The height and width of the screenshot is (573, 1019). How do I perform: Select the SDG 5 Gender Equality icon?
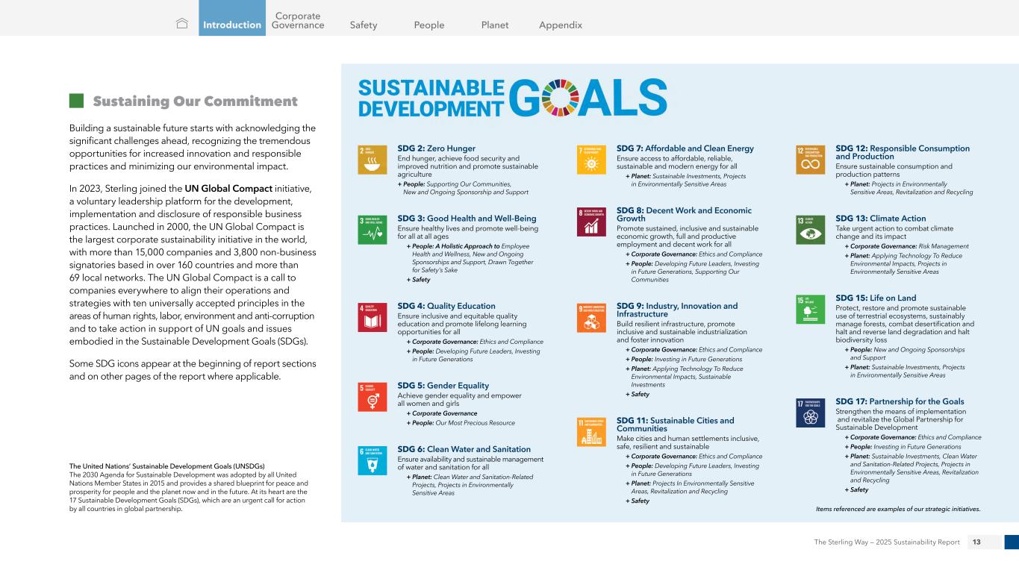coord(373,396)
